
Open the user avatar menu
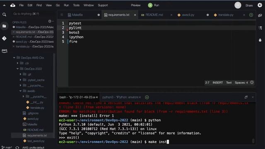(x=238, y=5)
